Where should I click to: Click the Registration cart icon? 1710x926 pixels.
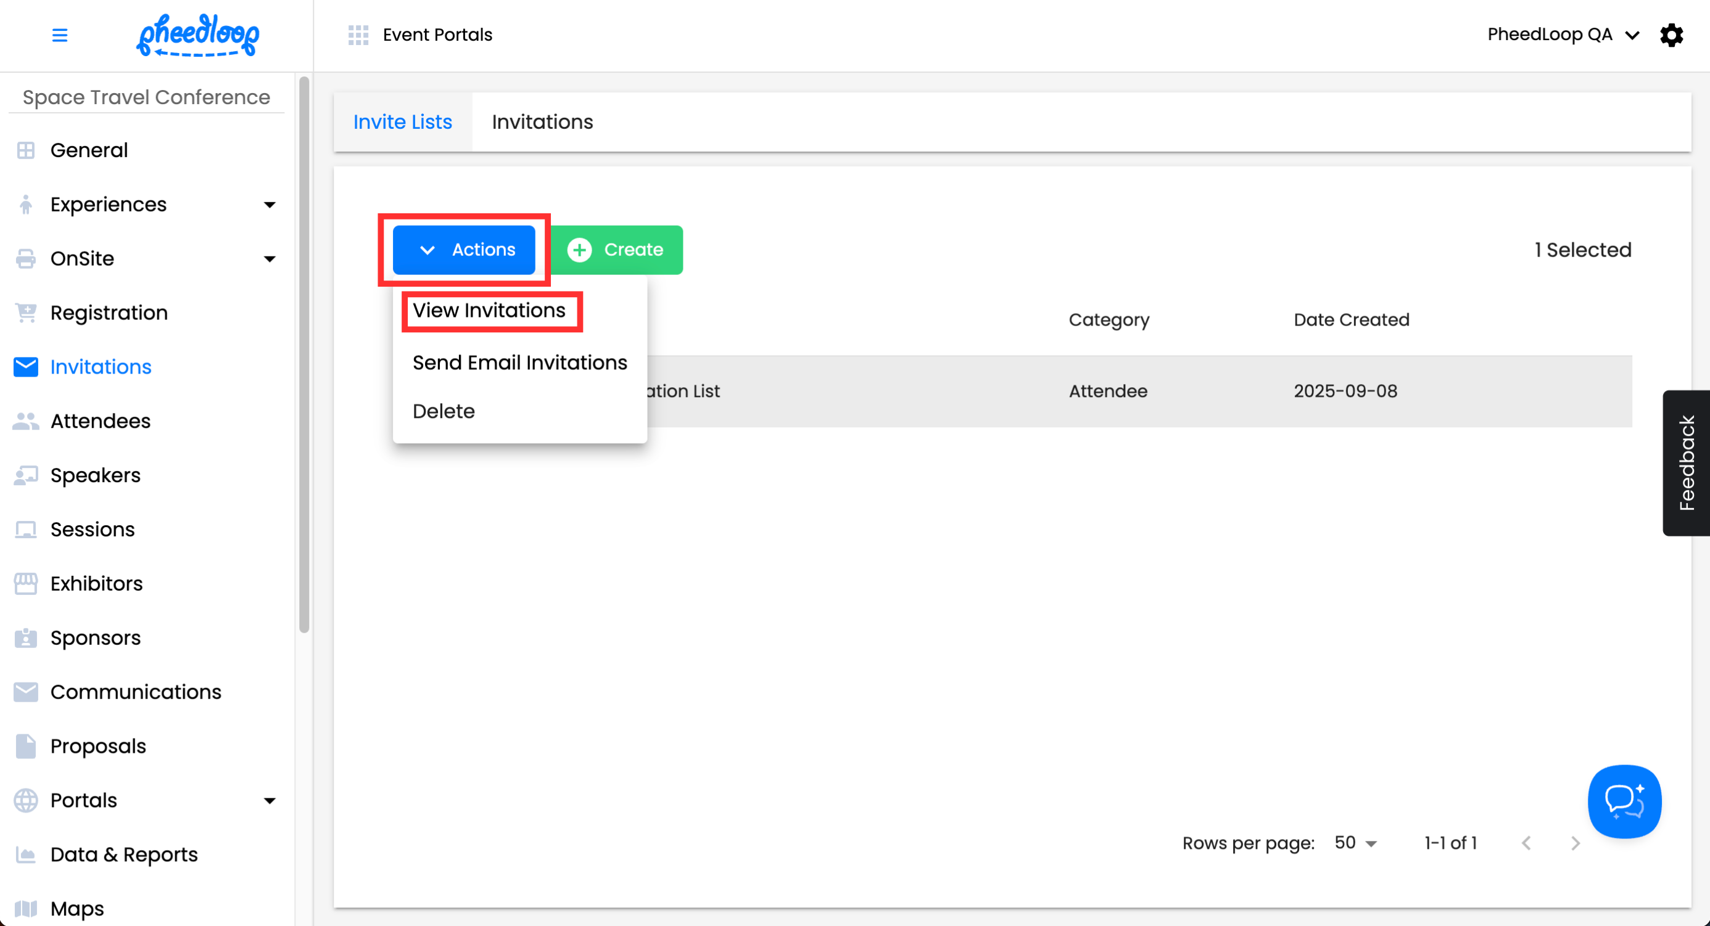click(26, 313)
